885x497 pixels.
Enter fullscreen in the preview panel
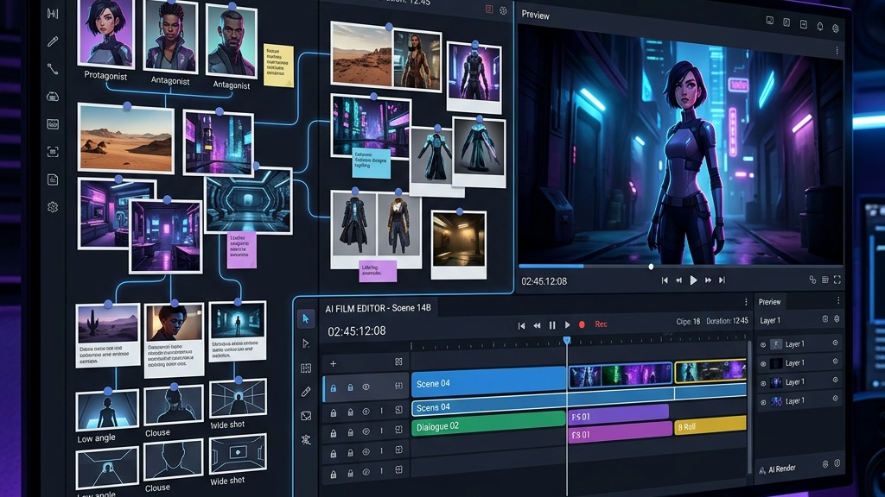[x=837, y=280]
